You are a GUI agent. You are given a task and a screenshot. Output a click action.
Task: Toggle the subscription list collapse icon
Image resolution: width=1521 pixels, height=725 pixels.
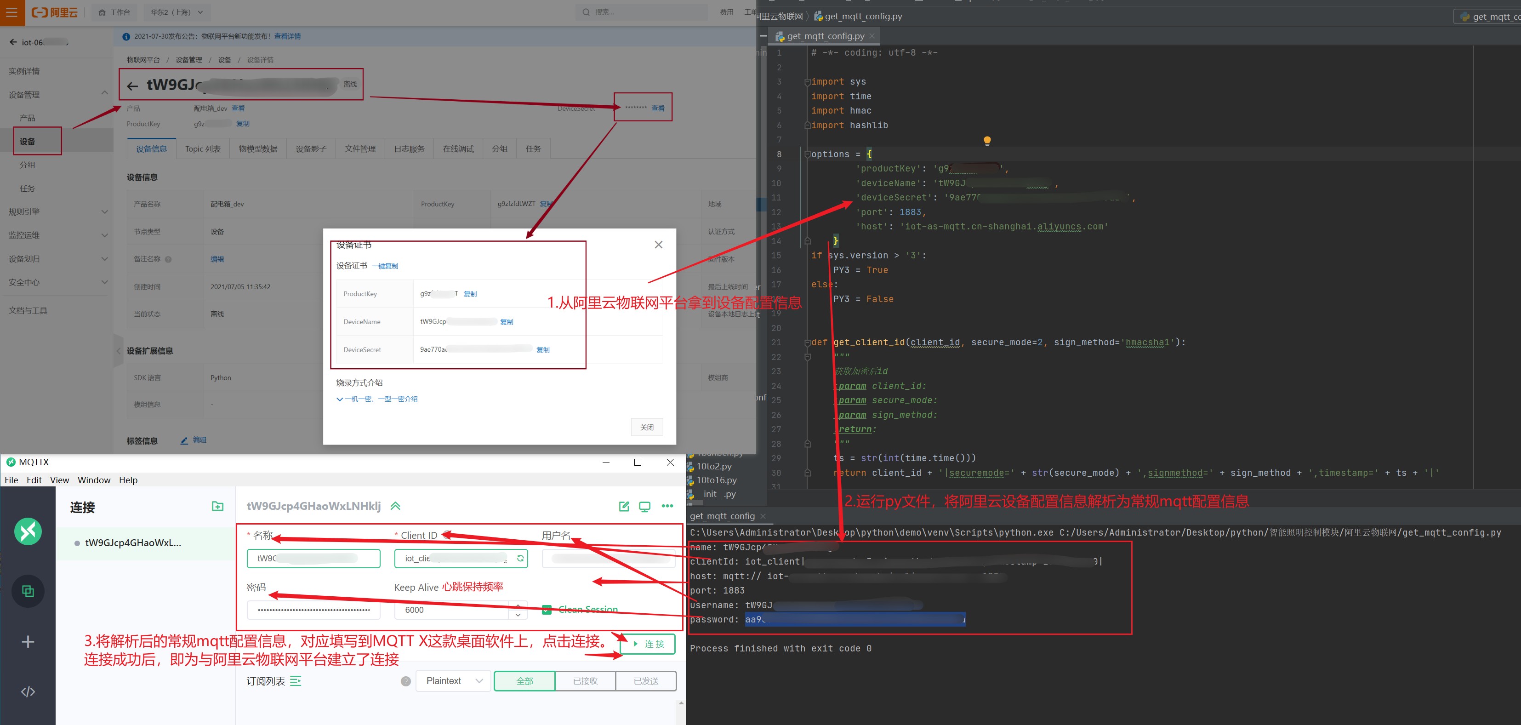(x=296, y=681)
